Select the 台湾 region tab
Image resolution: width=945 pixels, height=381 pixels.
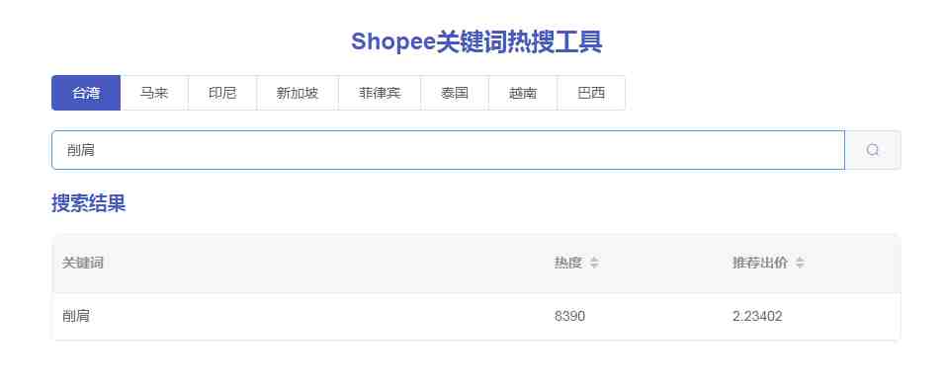86,93
